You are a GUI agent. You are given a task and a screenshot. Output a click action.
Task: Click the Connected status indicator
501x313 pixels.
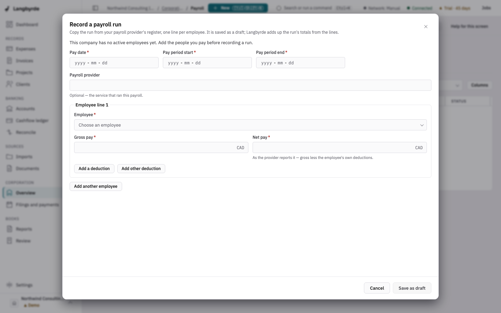420,8
